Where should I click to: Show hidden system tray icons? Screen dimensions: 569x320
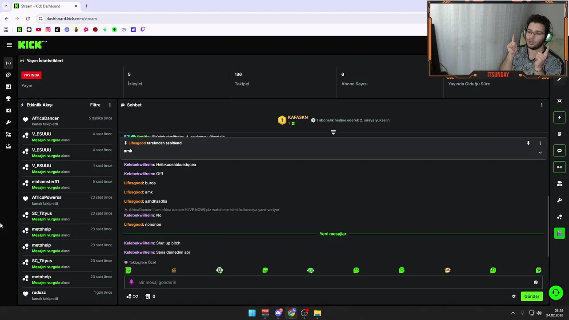tap(513, 313)
